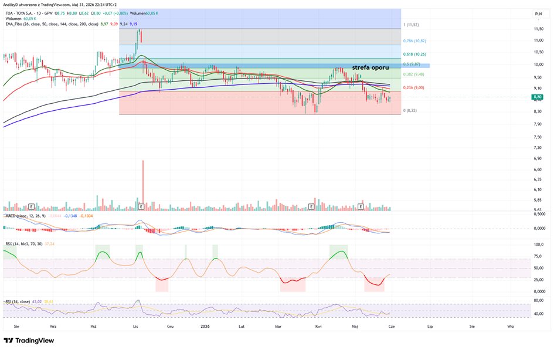Click the Kwi month label on time axis
The width and height of the screenshot is (554, 350).
318,327
